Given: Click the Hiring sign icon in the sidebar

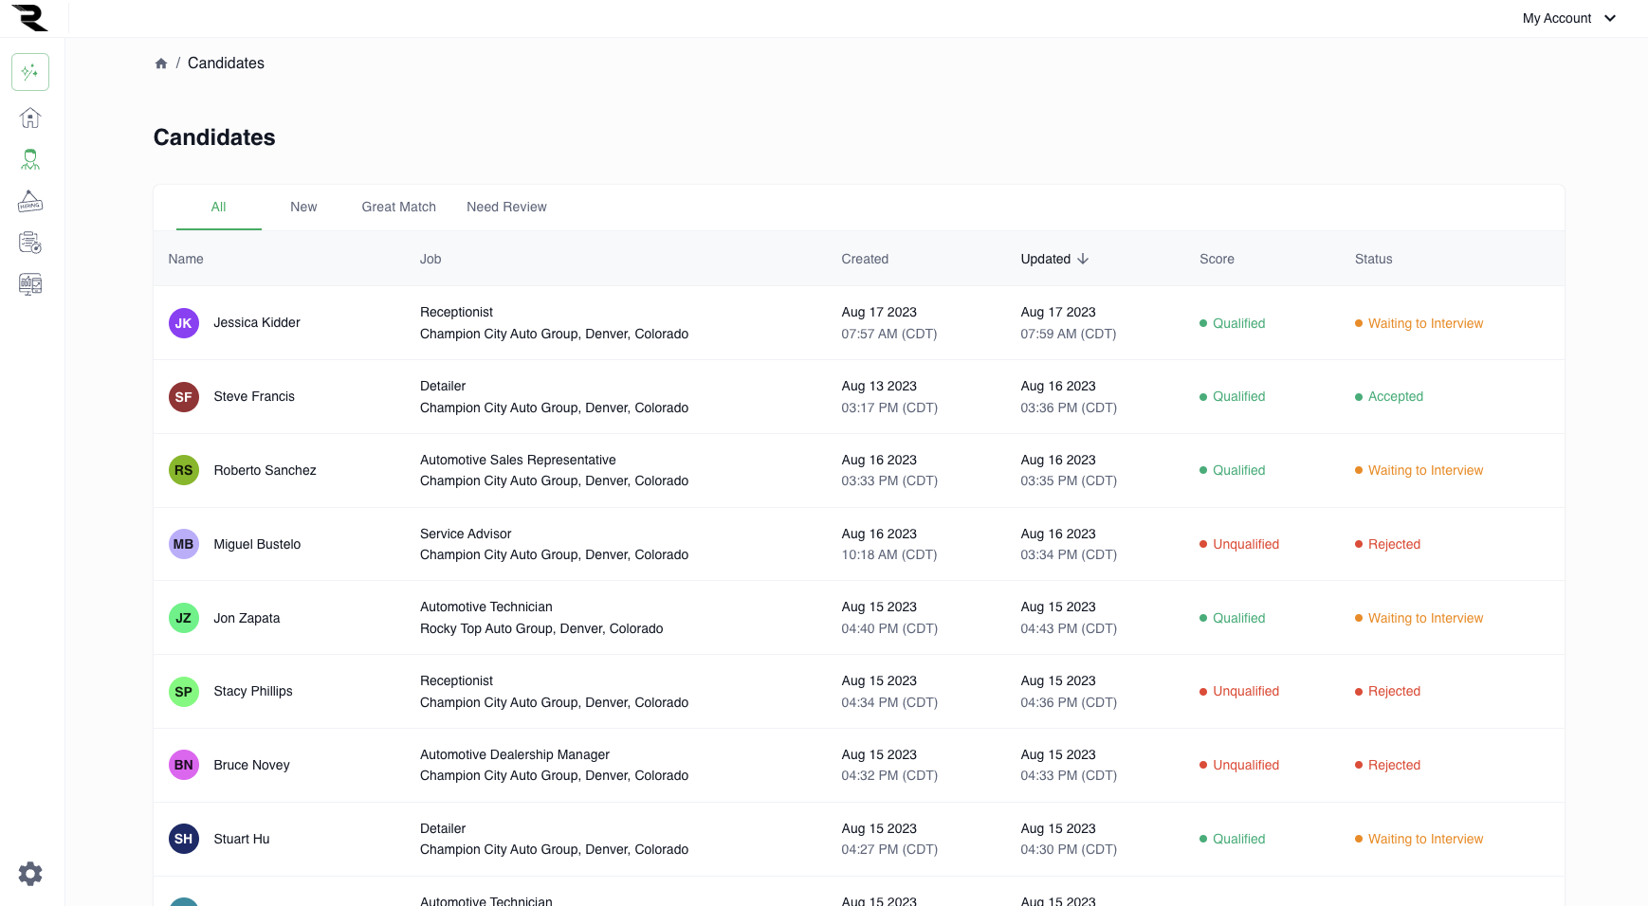Looking at the screenshot, I should click(x=29, y=201).
